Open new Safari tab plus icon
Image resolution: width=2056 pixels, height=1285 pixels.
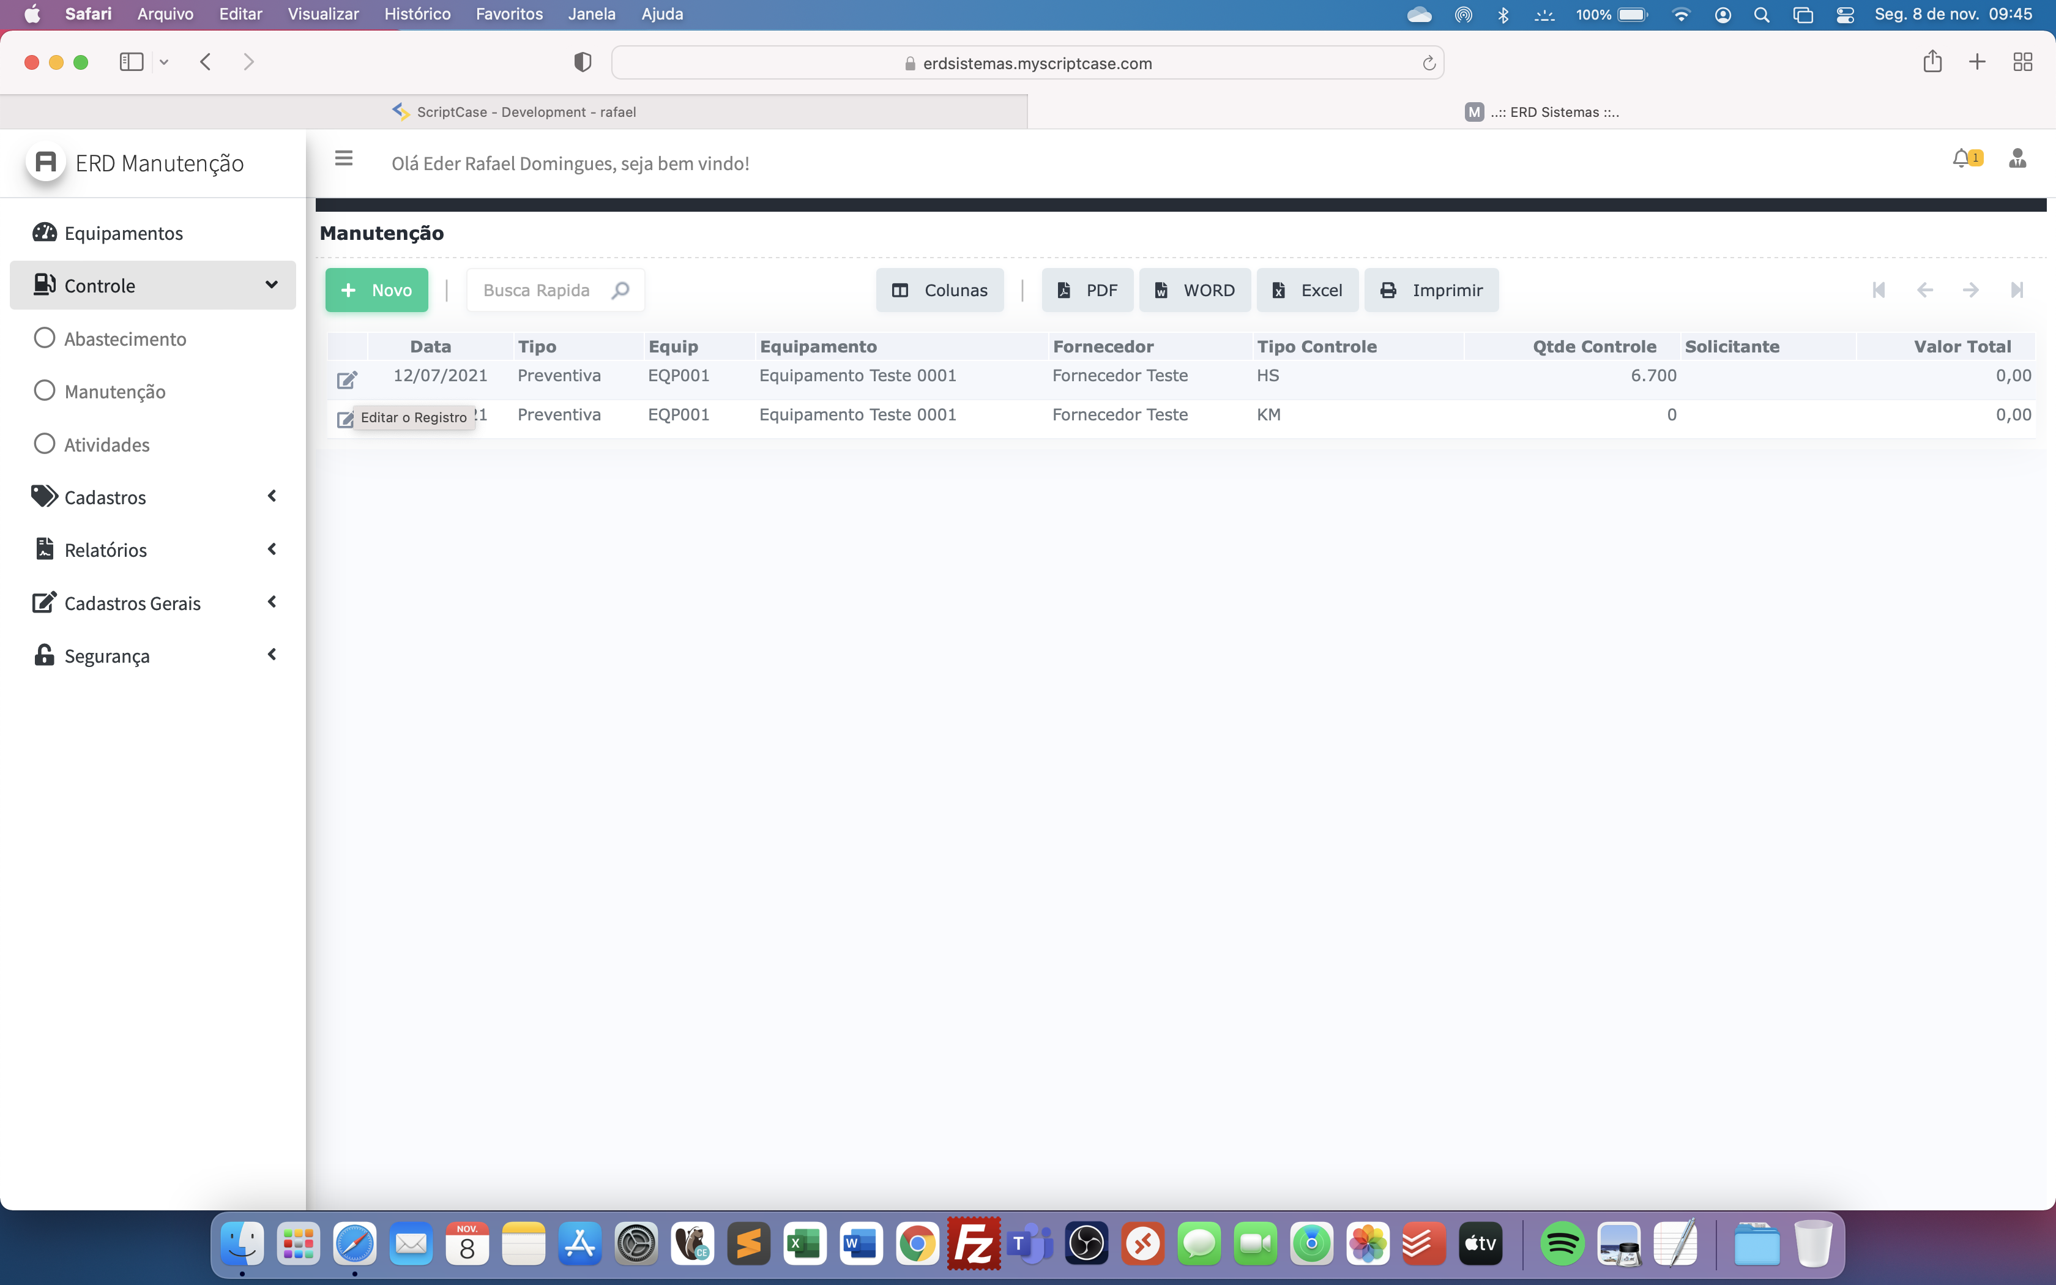[1977, 61]
